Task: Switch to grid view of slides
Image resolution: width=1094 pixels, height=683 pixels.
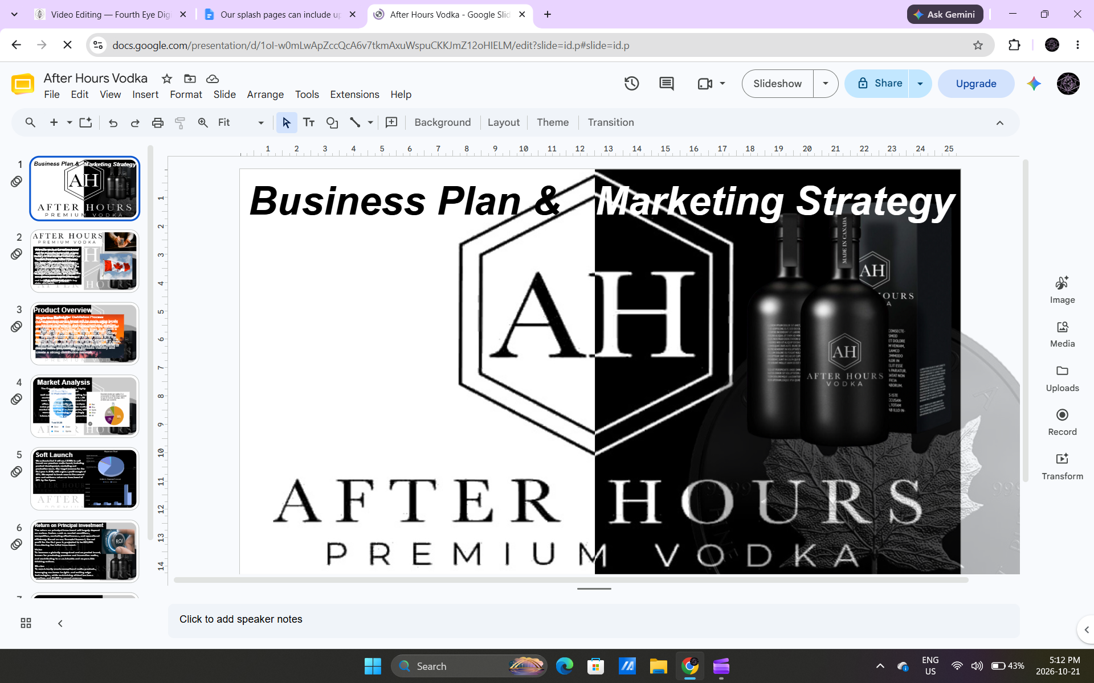Action: click(26, 623)
